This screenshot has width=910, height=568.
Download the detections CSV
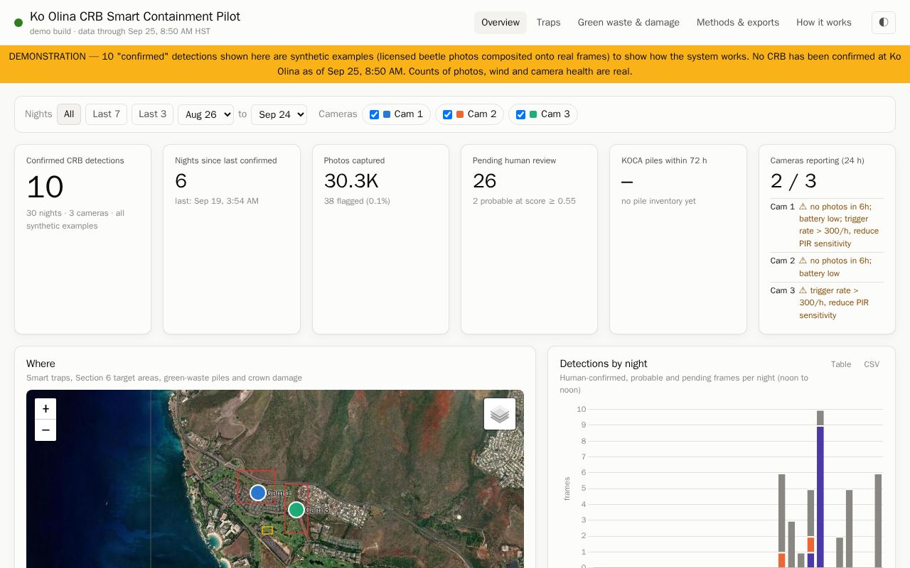click(872, 364)
